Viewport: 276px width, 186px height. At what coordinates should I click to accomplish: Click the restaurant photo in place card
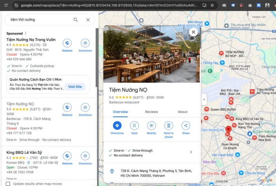click(x=151, y=54)
